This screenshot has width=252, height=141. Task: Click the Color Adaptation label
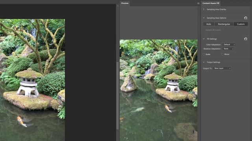(213, 45)
